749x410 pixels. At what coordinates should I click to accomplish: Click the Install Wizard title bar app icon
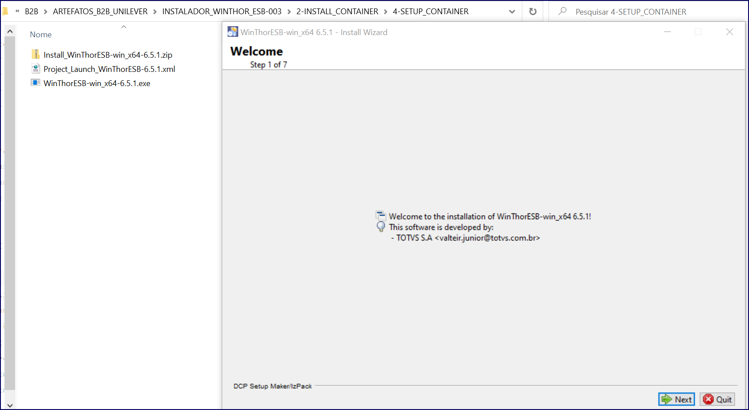[233, 32]
